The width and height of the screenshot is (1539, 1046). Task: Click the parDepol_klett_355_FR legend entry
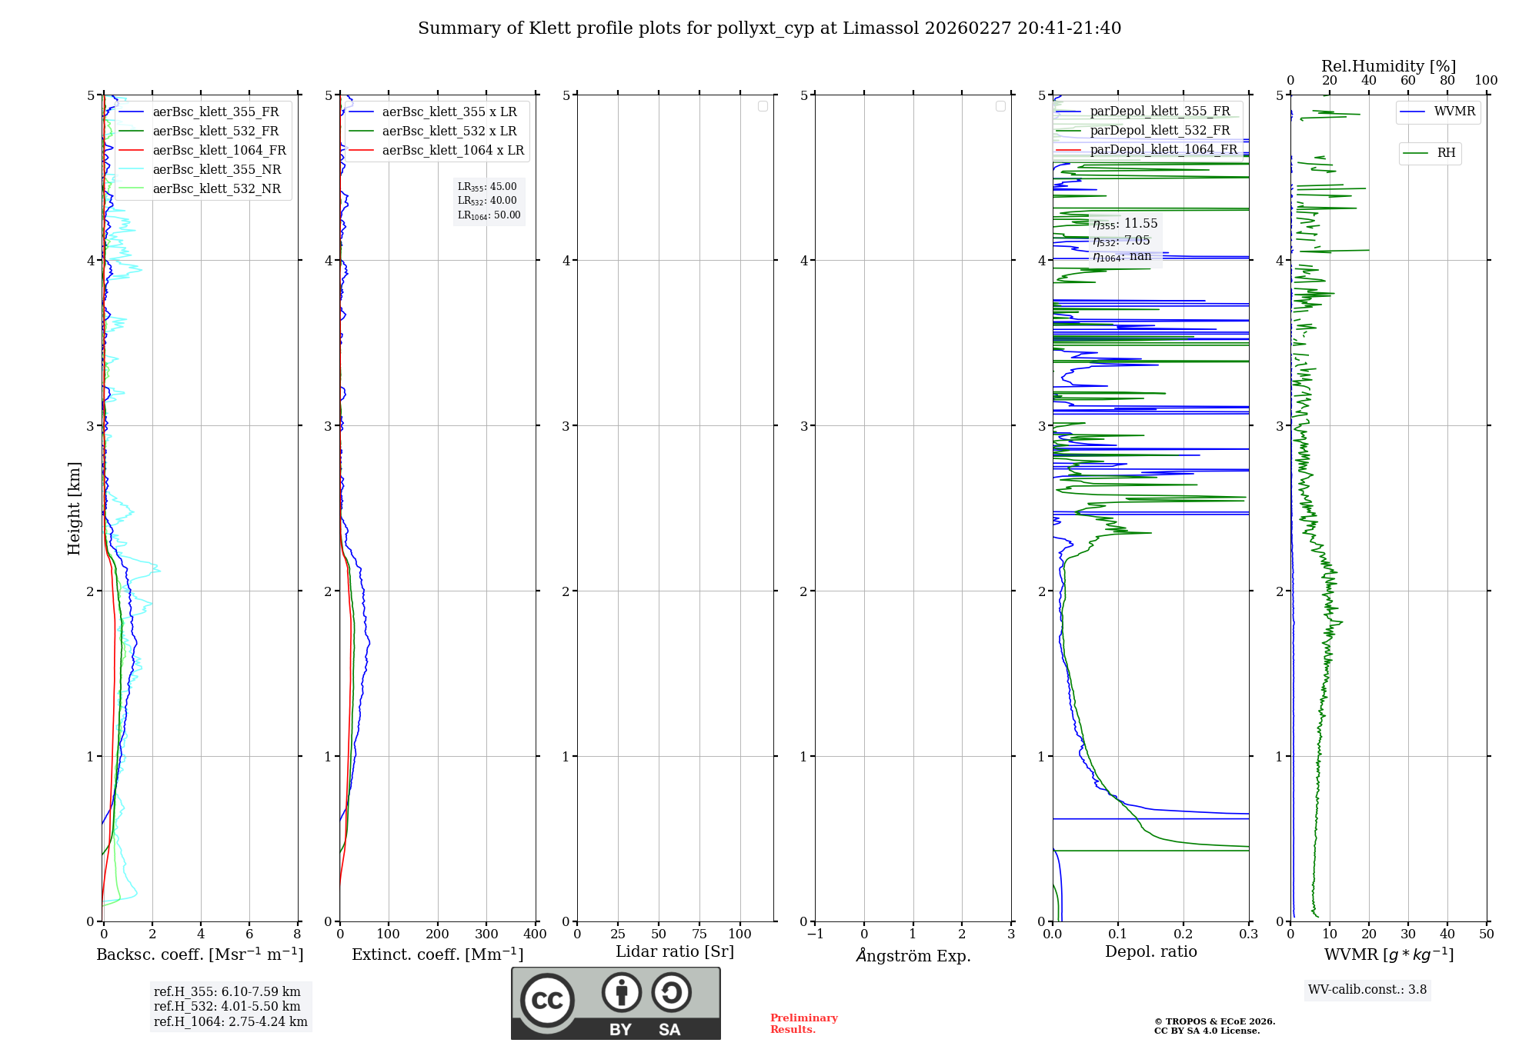pos(1159,112)
